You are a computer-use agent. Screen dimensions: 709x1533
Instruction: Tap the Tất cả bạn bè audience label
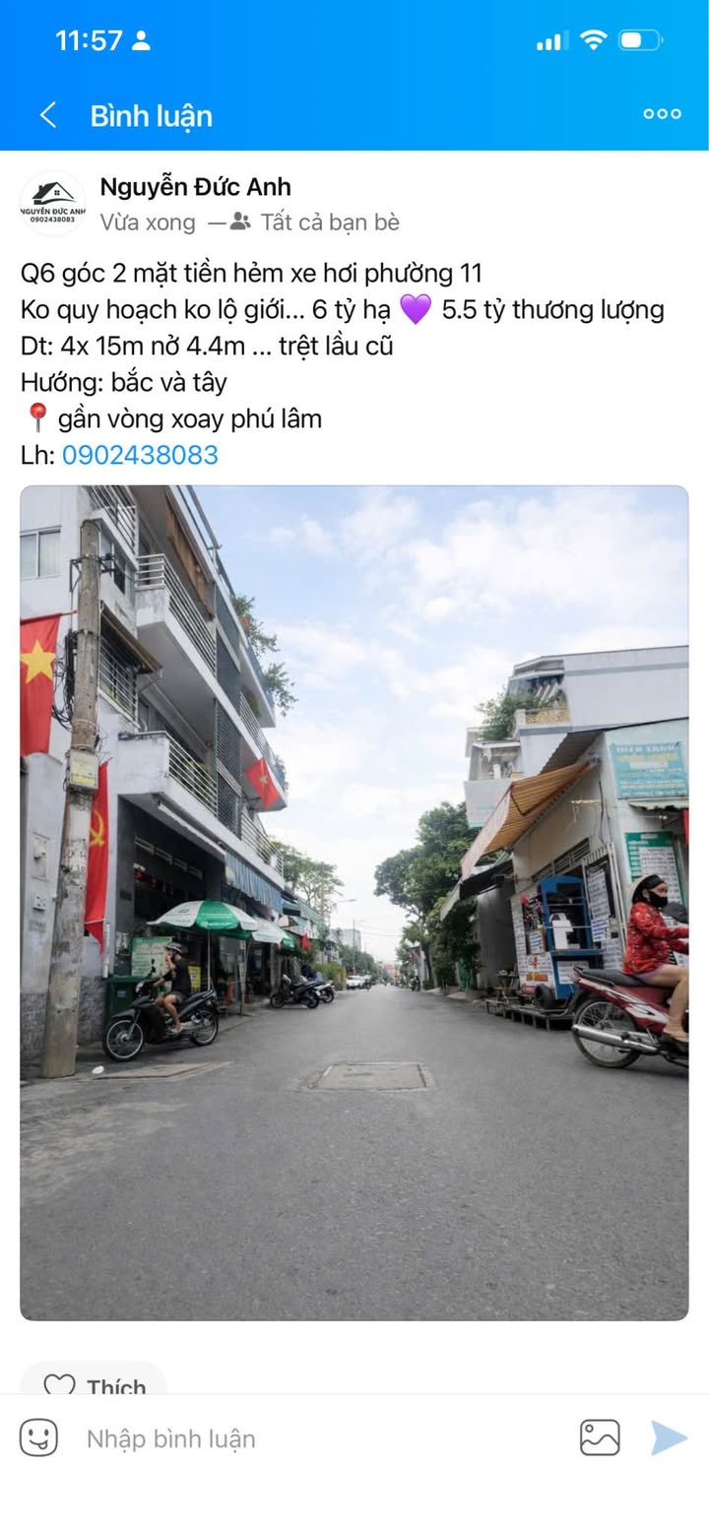[330, 222]
